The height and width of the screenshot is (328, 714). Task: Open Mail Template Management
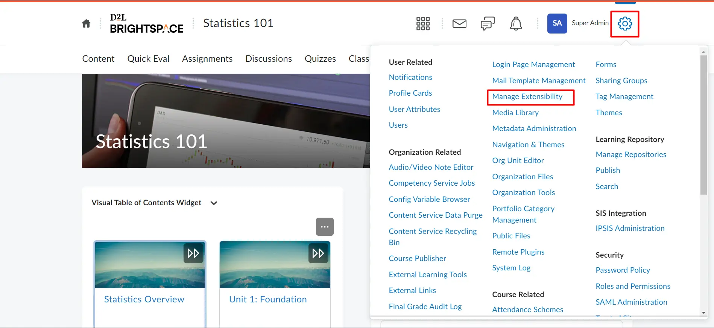point(539,81)
